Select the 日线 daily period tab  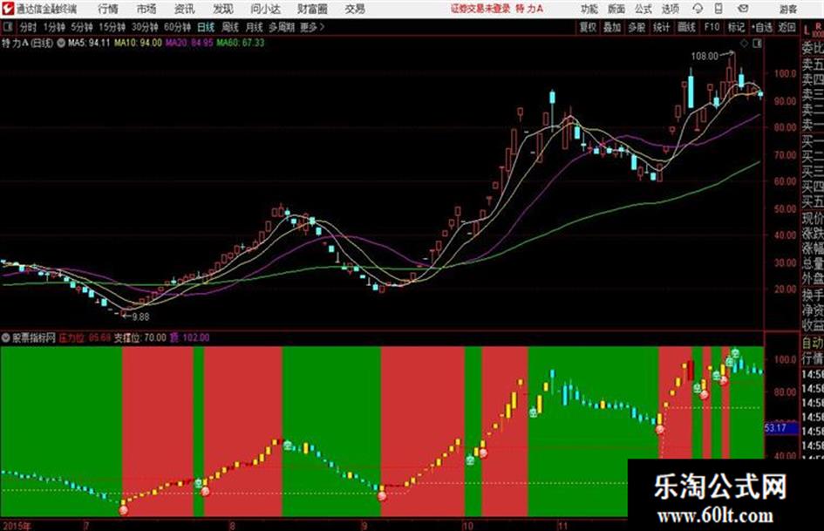click(x=206, y=27)
